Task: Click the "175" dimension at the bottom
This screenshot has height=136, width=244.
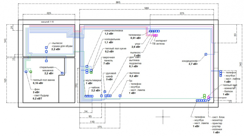Action: (x=100, y=127)
